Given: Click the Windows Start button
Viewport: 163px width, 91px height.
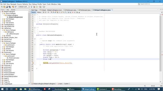Looking at the screenshot, I should [2, 89].
